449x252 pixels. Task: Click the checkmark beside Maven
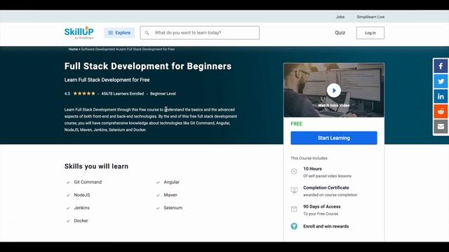(x=158, y=195)
